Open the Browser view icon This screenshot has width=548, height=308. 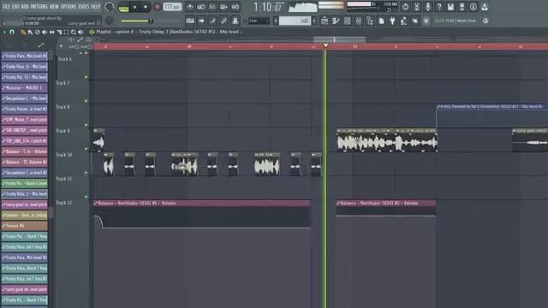pyautogui.click(x=370, y=21)
